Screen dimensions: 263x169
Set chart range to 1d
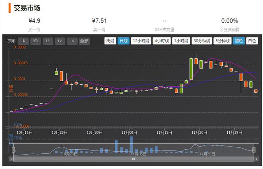pyautogui.click(x=47, y=41)
